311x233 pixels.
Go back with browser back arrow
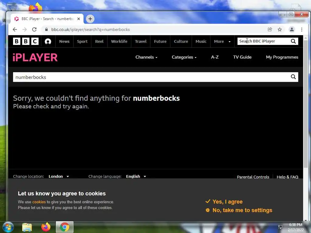click(15, 29)
